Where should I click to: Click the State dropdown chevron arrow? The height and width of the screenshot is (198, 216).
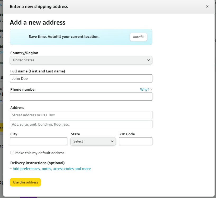112,141
